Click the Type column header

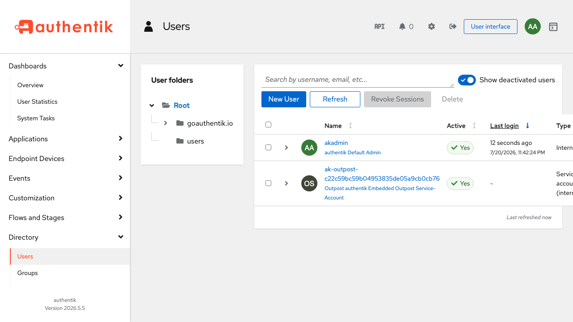564,126
